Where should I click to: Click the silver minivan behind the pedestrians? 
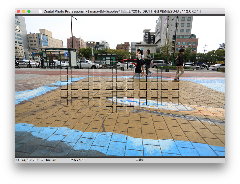(x=162, y=64)
